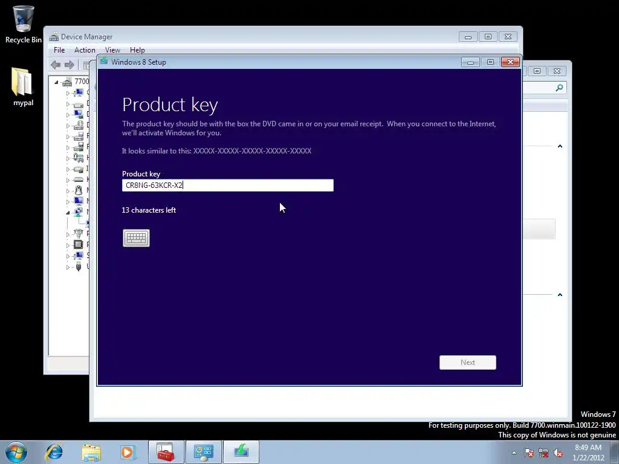
Task: Minimize the Device Manager window
Action: pos(468,37)
